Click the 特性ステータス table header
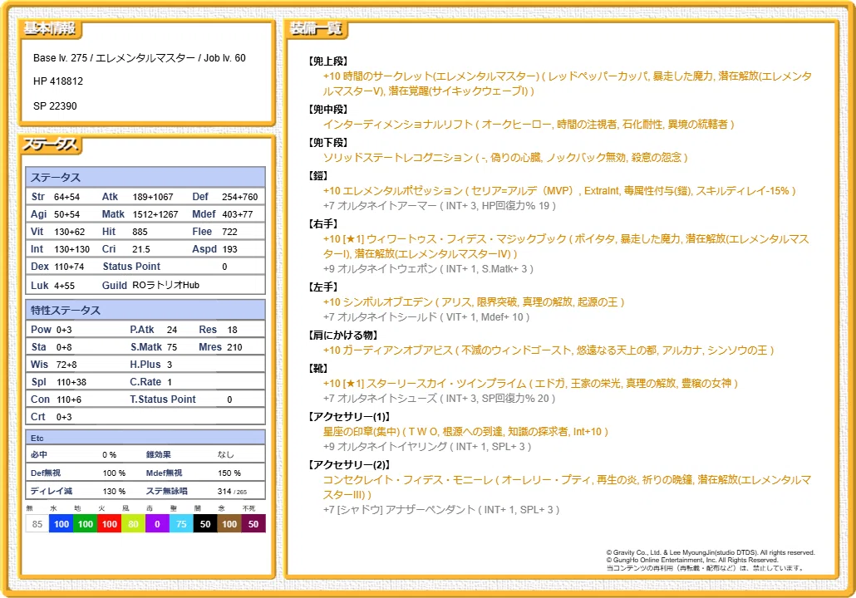856x598 pixels. pos(145,310)
